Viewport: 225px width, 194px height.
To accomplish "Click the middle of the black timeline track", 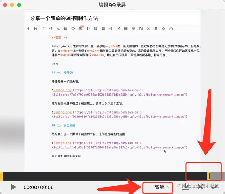I will 105,176.
